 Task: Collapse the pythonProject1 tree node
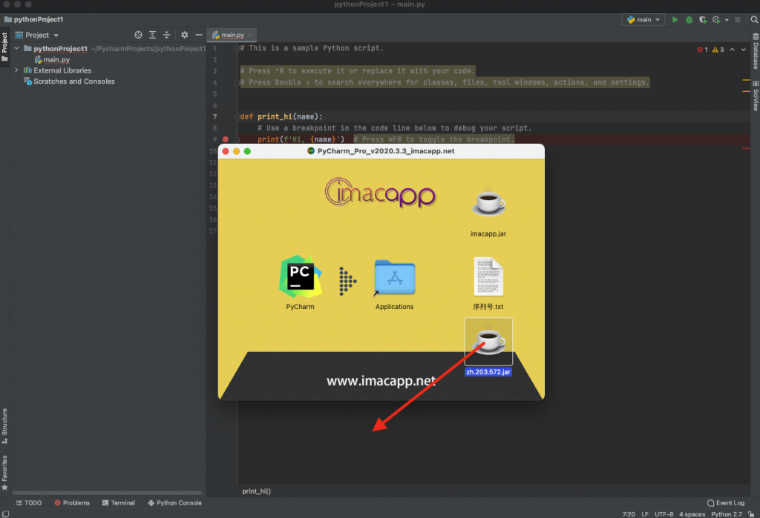point(17,48)
